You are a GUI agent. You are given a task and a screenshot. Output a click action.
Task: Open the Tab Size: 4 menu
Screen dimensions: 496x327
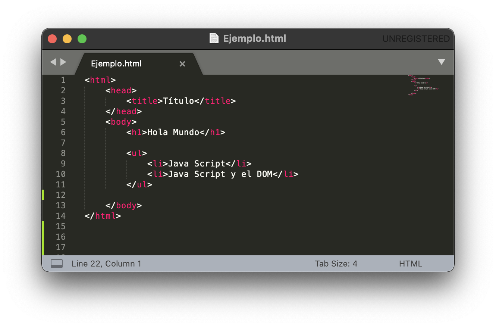336,264
